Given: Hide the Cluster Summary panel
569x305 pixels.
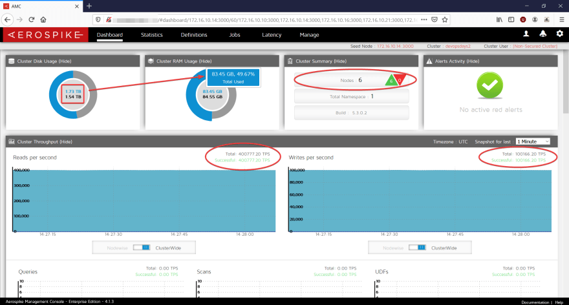Looking at the screenshot, I should (x=340, y=61).
